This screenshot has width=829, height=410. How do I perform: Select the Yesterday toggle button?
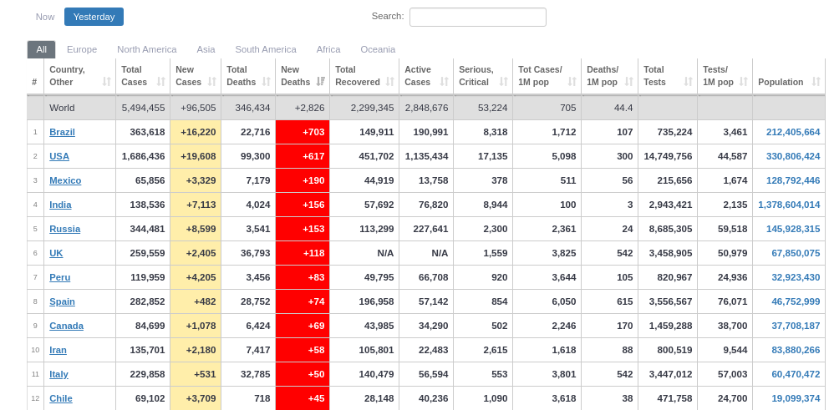point(94,17)
